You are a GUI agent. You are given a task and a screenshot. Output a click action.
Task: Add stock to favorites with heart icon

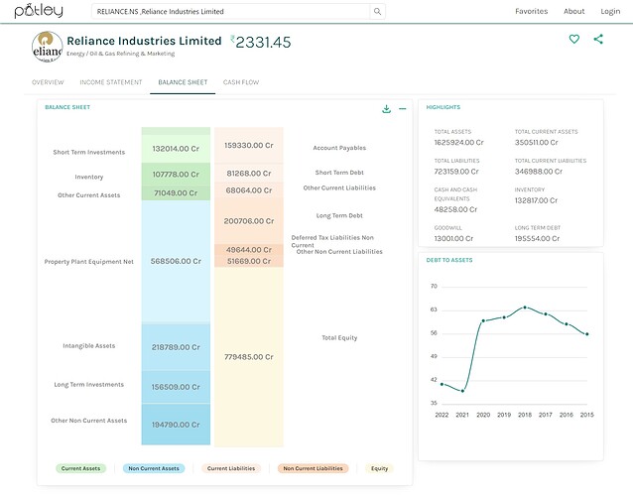(x=574, y=39)
